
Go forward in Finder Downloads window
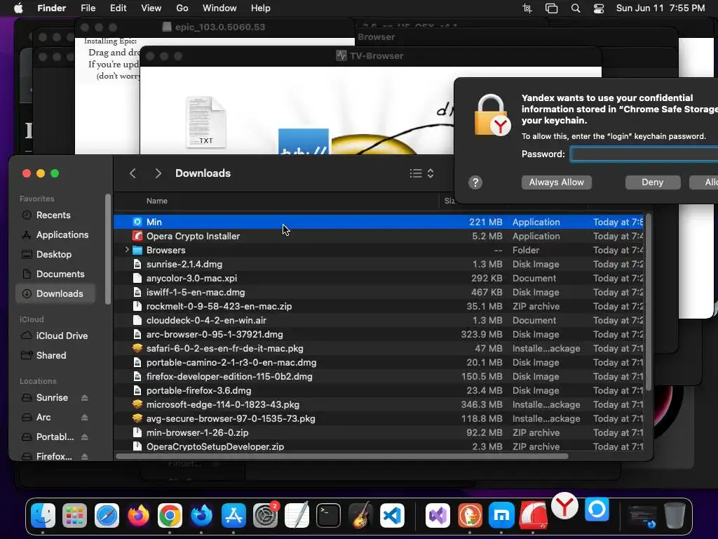(x=158, y=173)
